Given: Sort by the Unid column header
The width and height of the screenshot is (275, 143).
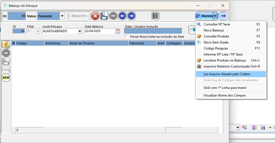Looking at the screenshot, I should coord(161,43).
